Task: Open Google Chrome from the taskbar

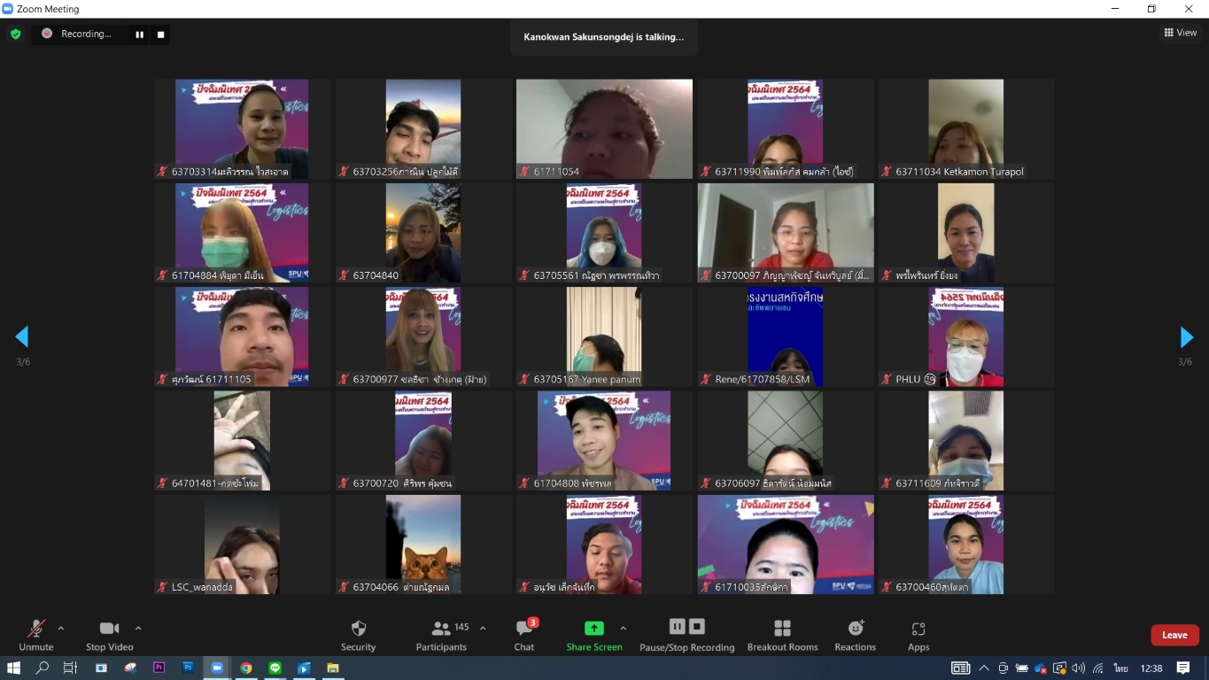Action: pos(246,668)
